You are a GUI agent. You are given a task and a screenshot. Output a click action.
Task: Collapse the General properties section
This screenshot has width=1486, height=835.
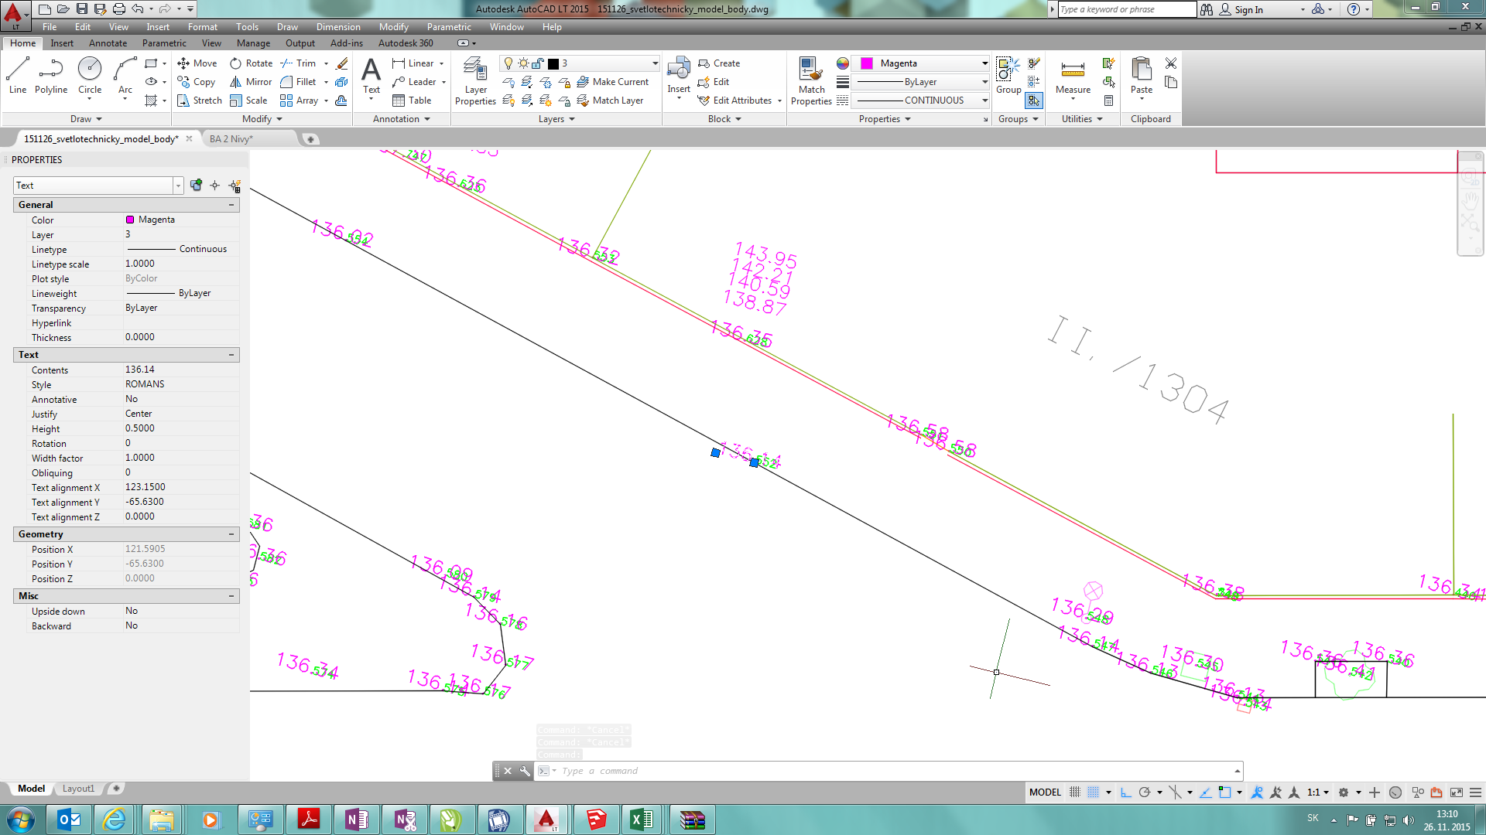(231, 205)
